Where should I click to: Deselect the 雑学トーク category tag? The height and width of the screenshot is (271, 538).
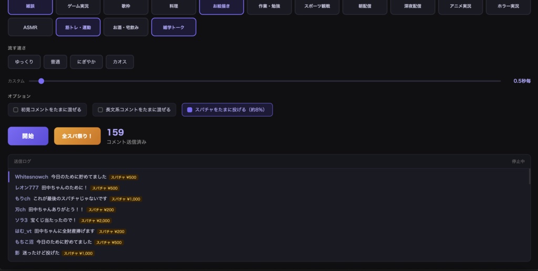point(173,27)
